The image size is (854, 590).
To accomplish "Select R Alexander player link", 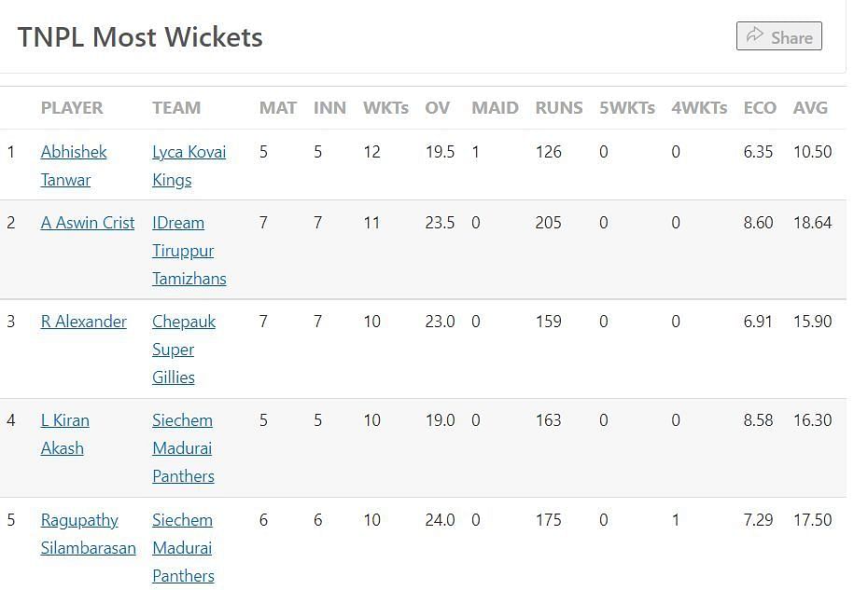I will pyautogui.click(x=84, y=322).
